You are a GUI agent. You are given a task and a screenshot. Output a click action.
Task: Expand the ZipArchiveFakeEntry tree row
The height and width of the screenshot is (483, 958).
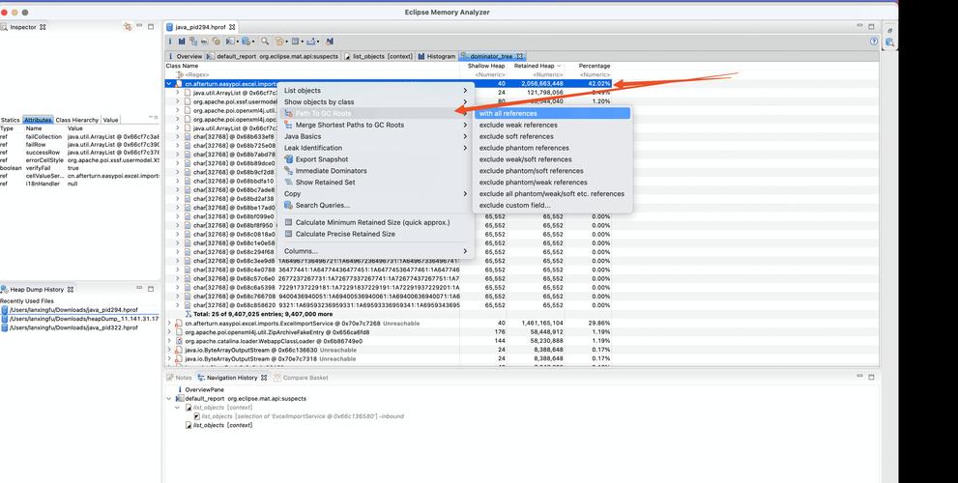[169, 332]
